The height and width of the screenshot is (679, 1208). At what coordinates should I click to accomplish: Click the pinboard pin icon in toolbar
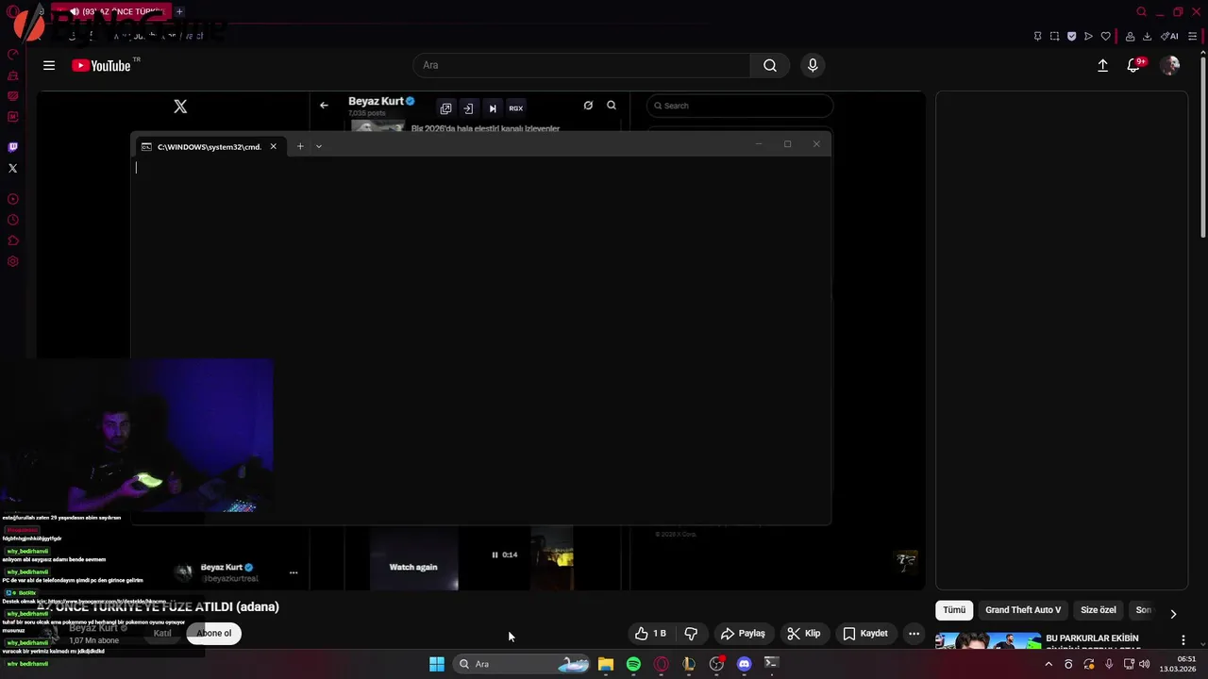pyautogui.click(x=1037, y=36)
